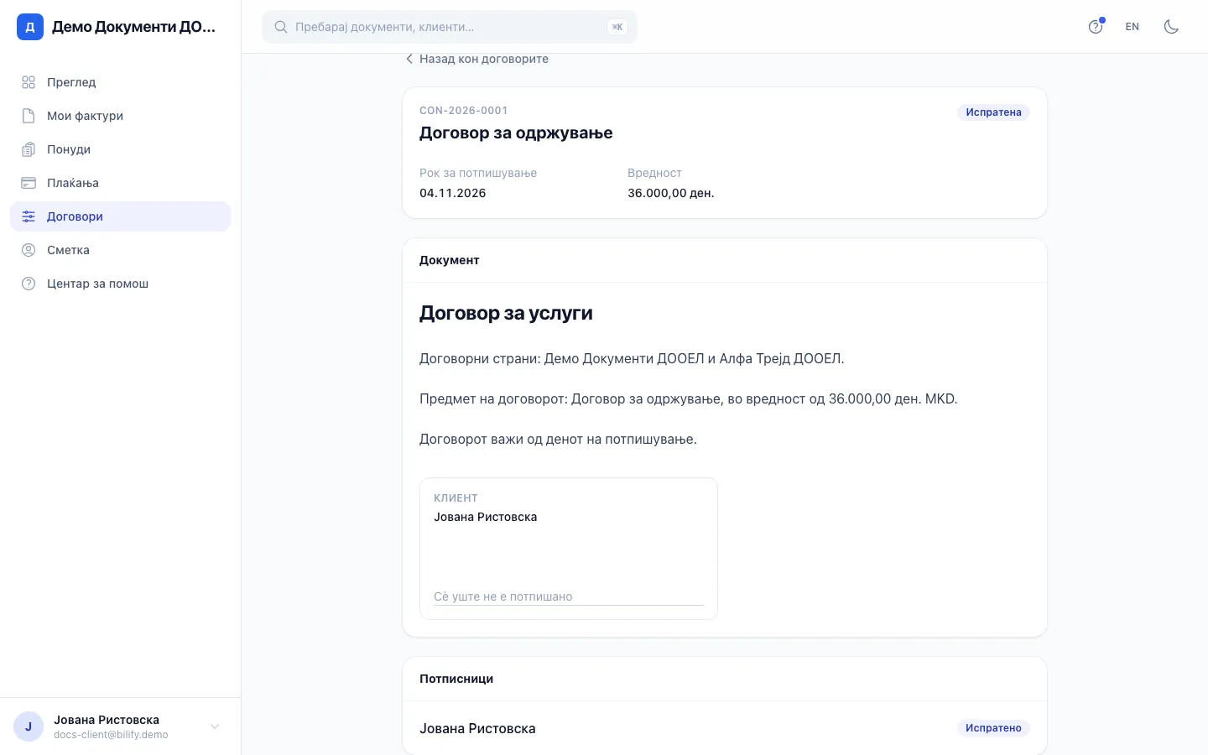
Task: Open Понуди section
Action: (120, 149)
